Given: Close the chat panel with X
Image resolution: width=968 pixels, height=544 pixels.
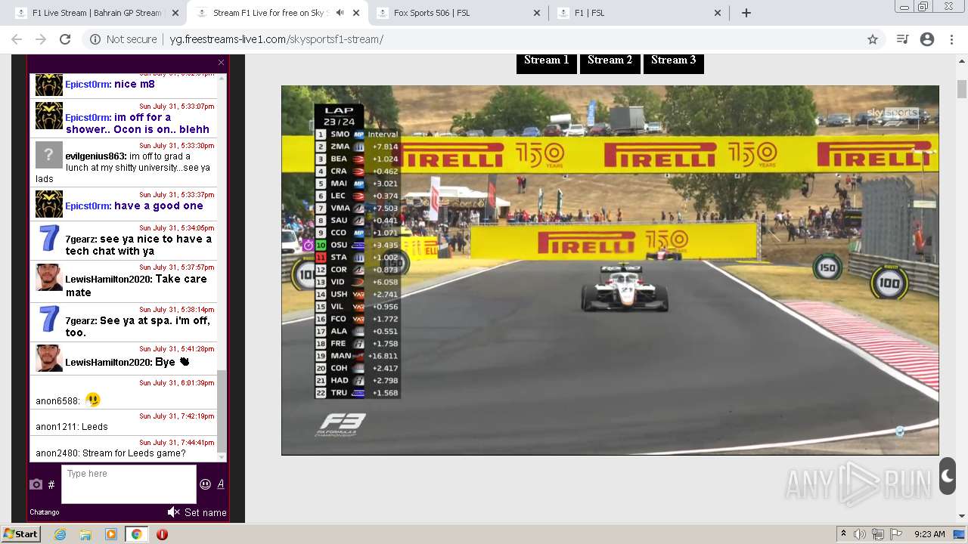Looking at the screenshot, I should pos(221,63).
